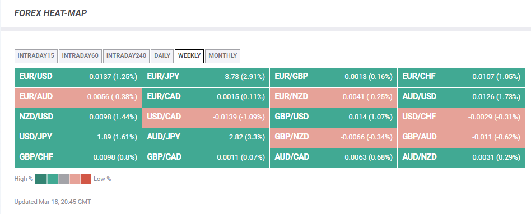Click the EUR/USD heat-map cell
The height and width of the screenshot is (214, 531).
pyautogui.click(x=78, y=77)
